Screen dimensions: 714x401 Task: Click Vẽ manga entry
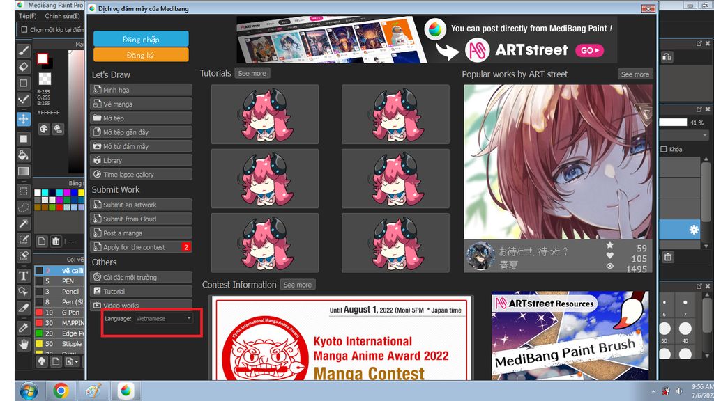[x=141, y=104]
